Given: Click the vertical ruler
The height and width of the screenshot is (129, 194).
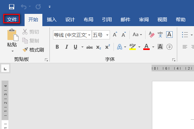Looking at the screenshot, I should (5, 105).
